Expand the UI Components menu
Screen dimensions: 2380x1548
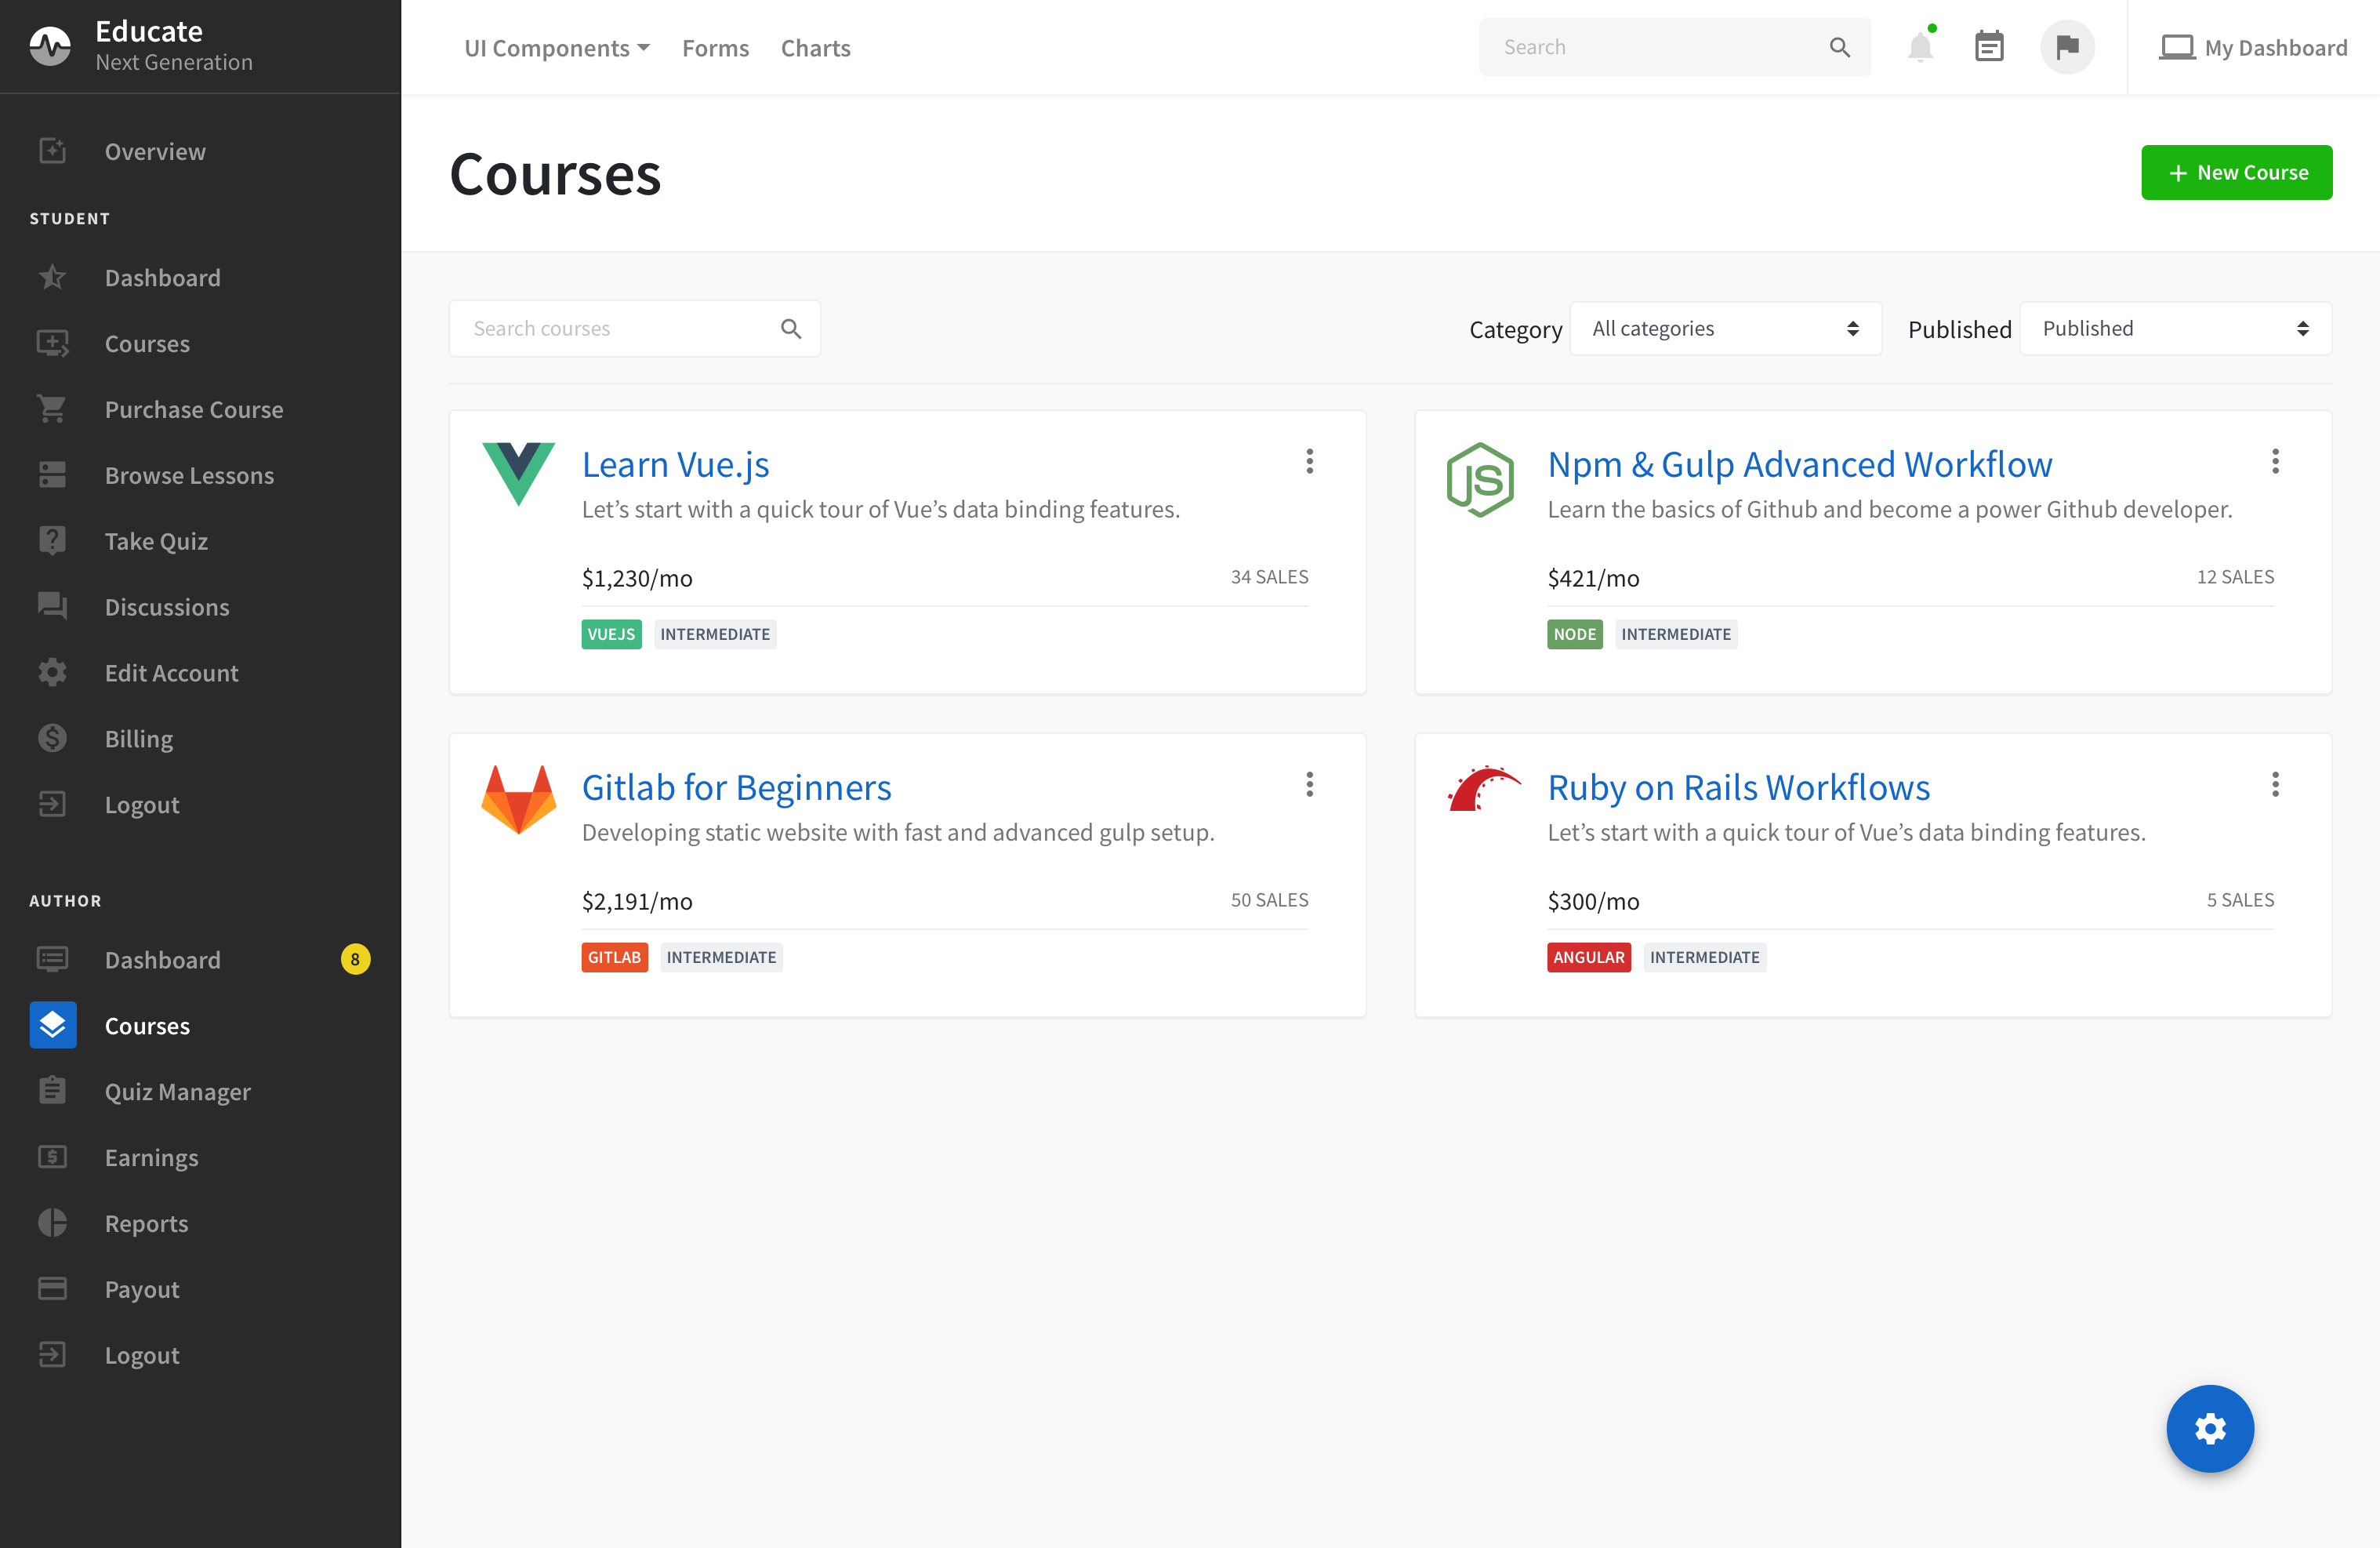coord(557,48)
